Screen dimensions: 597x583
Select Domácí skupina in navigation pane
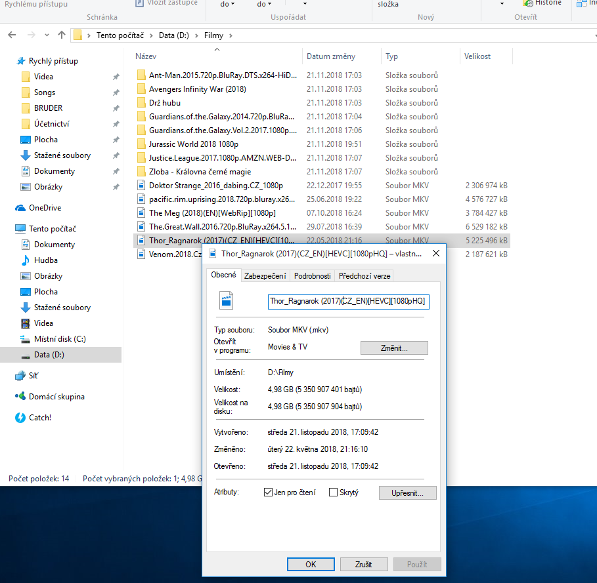pyautogui.click(x=56, y=397)
